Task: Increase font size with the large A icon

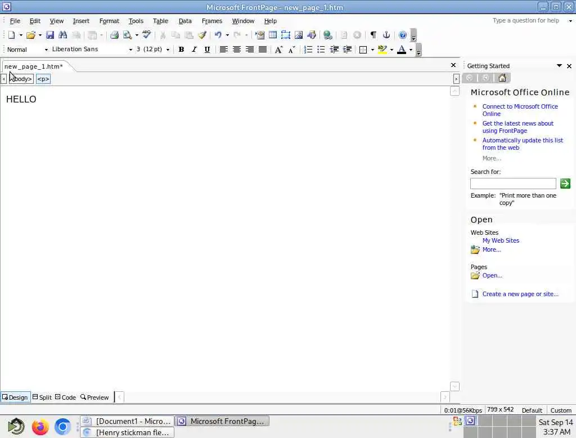Action: 278,50
